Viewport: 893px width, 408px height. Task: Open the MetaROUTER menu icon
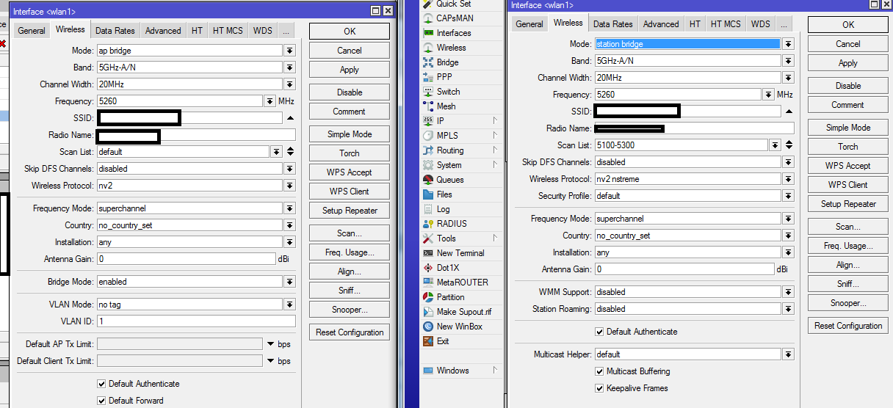tap(429, 283)
